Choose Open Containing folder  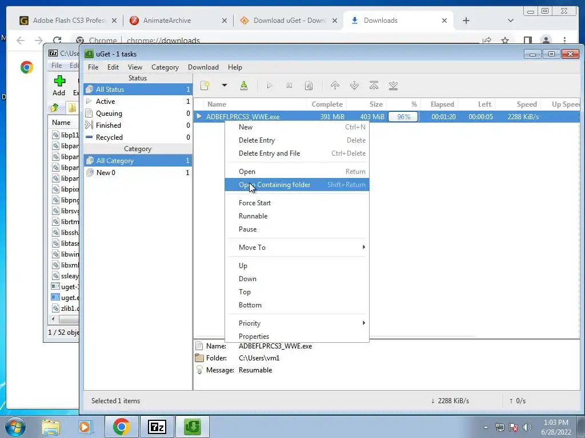pyautogui.click(x=297, y=184)
